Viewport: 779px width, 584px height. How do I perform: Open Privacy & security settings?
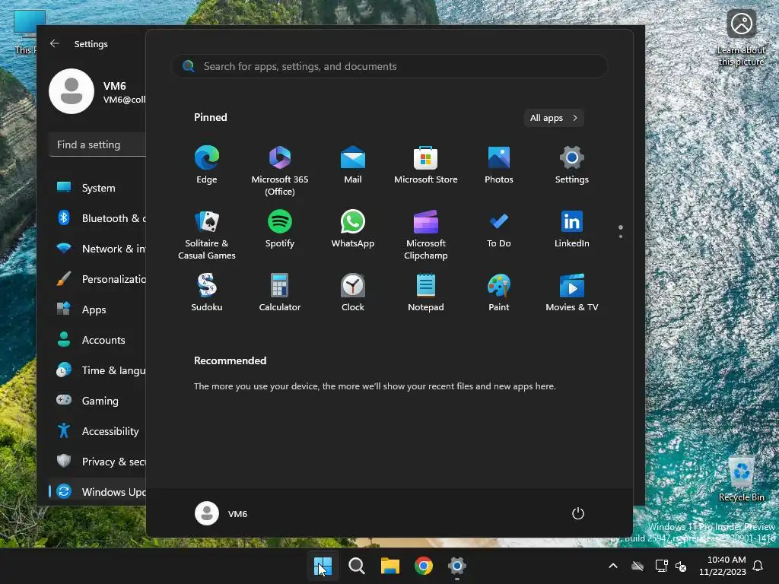98,462
